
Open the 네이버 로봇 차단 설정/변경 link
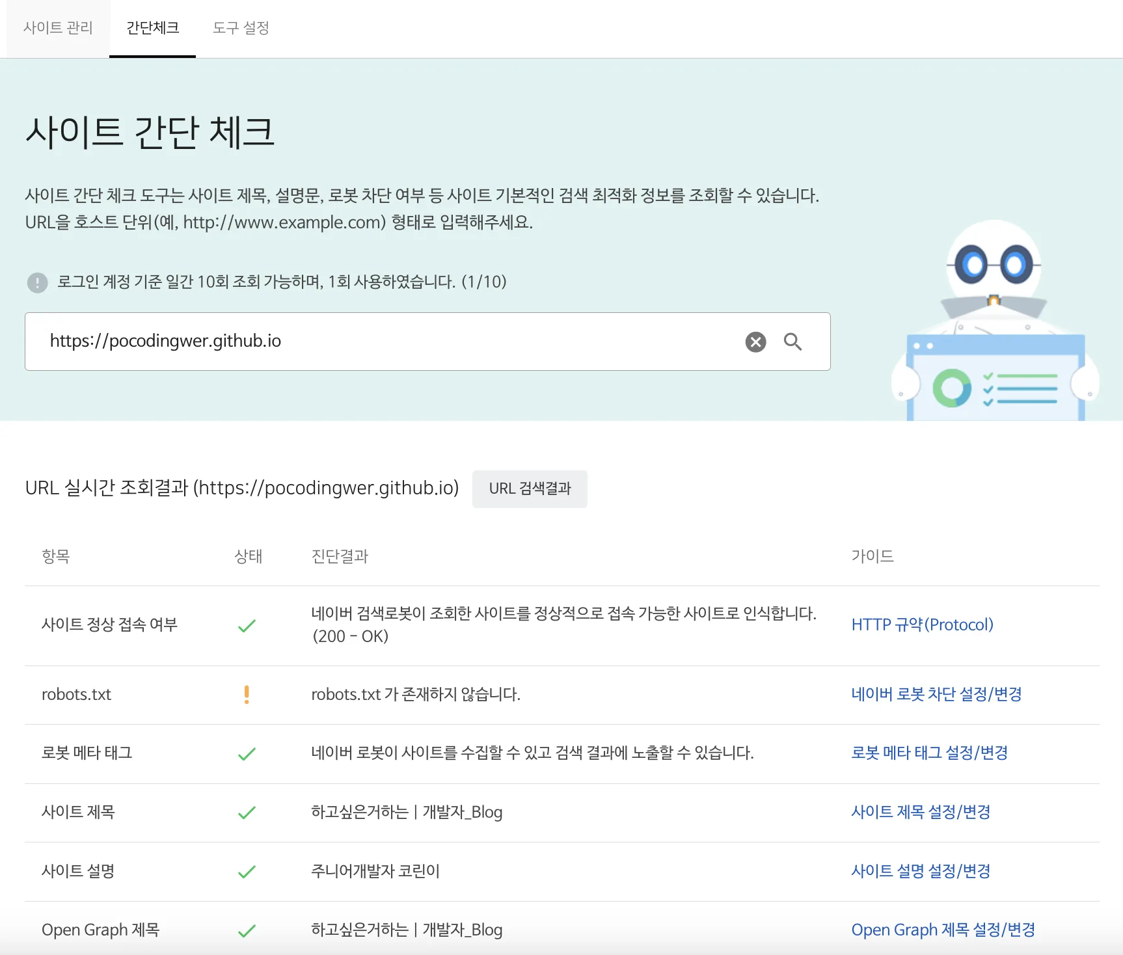[936, 694]
